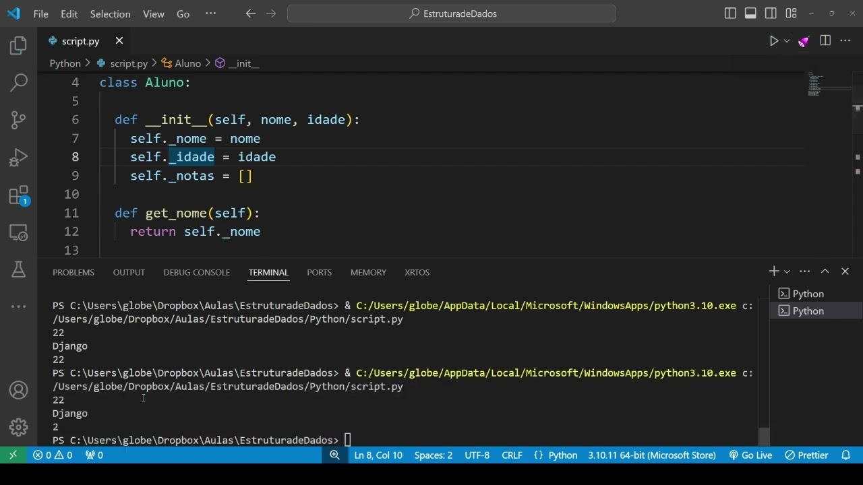This screenshot has height=485, width=863.
Task: Select the TERMINAL panel tab
Action: coord(268,272)
